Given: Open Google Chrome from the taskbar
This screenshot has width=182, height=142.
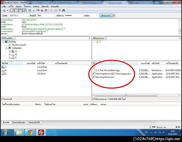Looking at the screenshot, I should pyautogui.click(x=30, y=133).
